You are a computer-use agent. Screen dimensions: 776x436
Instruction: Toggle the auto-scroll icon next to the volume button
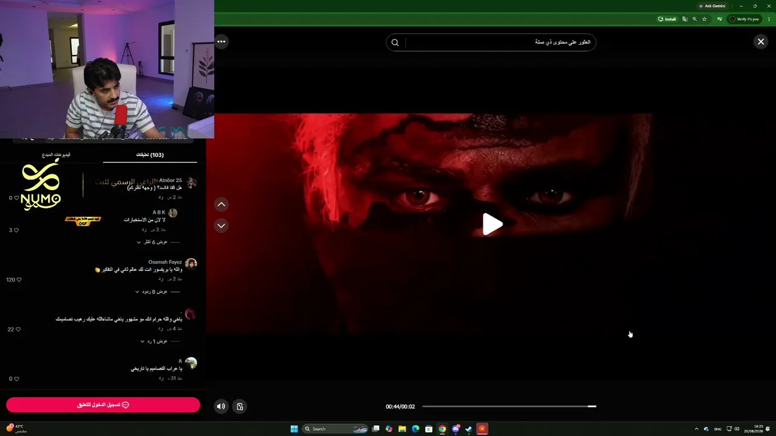pos(239,406)
